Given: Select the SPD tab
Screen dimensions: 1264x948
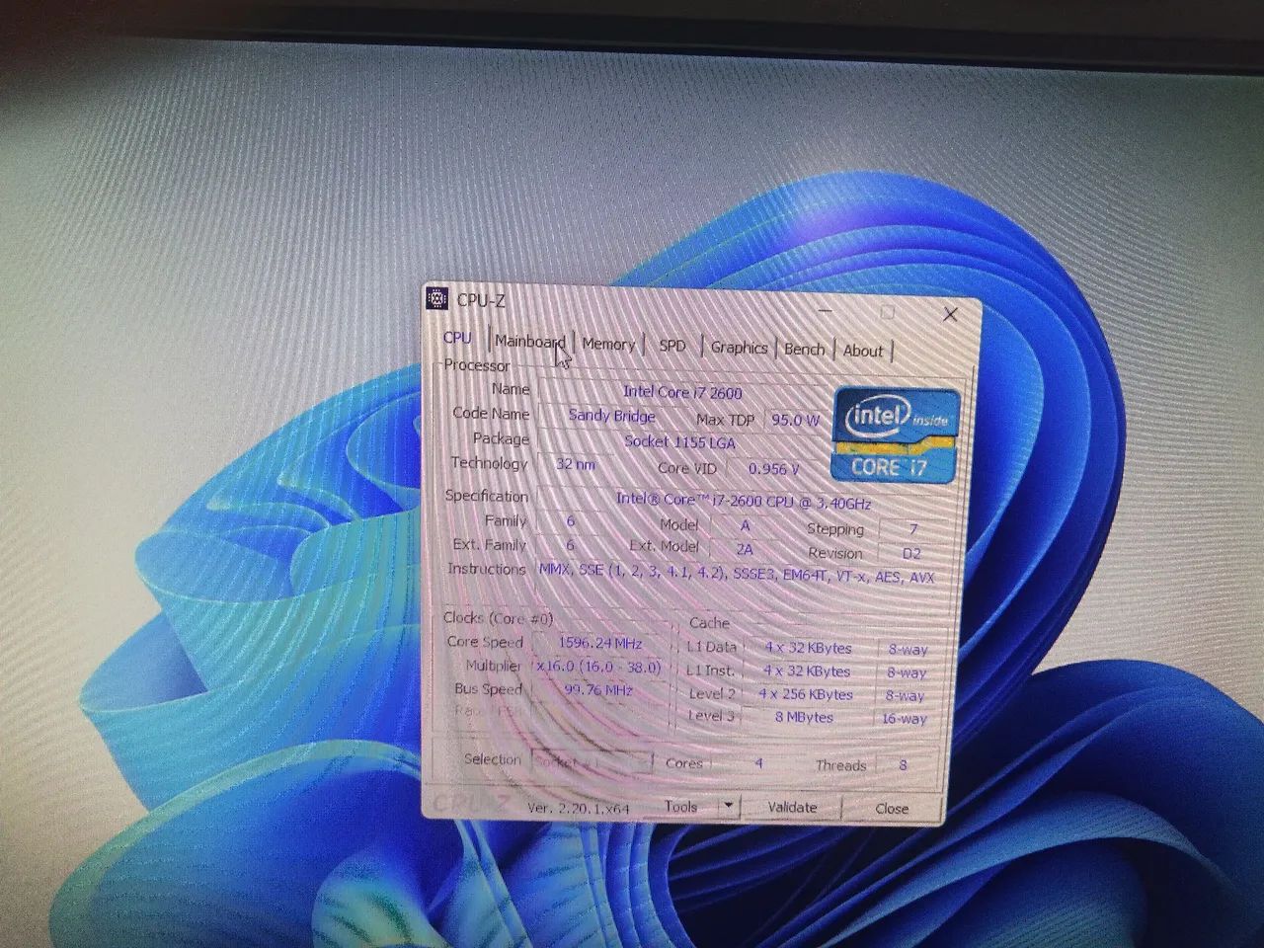Looking at the screenshot, I should pyautogui.click(x=672, y=346).
